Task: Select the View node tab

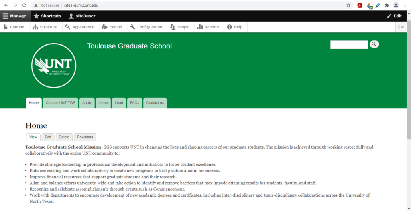Action: coord(33,137)
